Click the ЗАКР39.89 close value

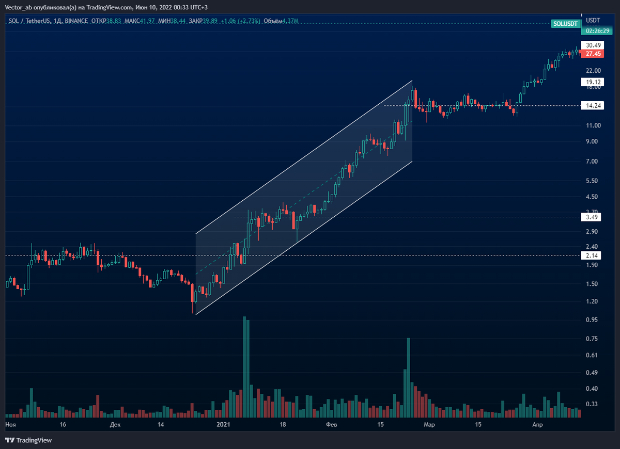pyautogui.click(x=203, y=21)
